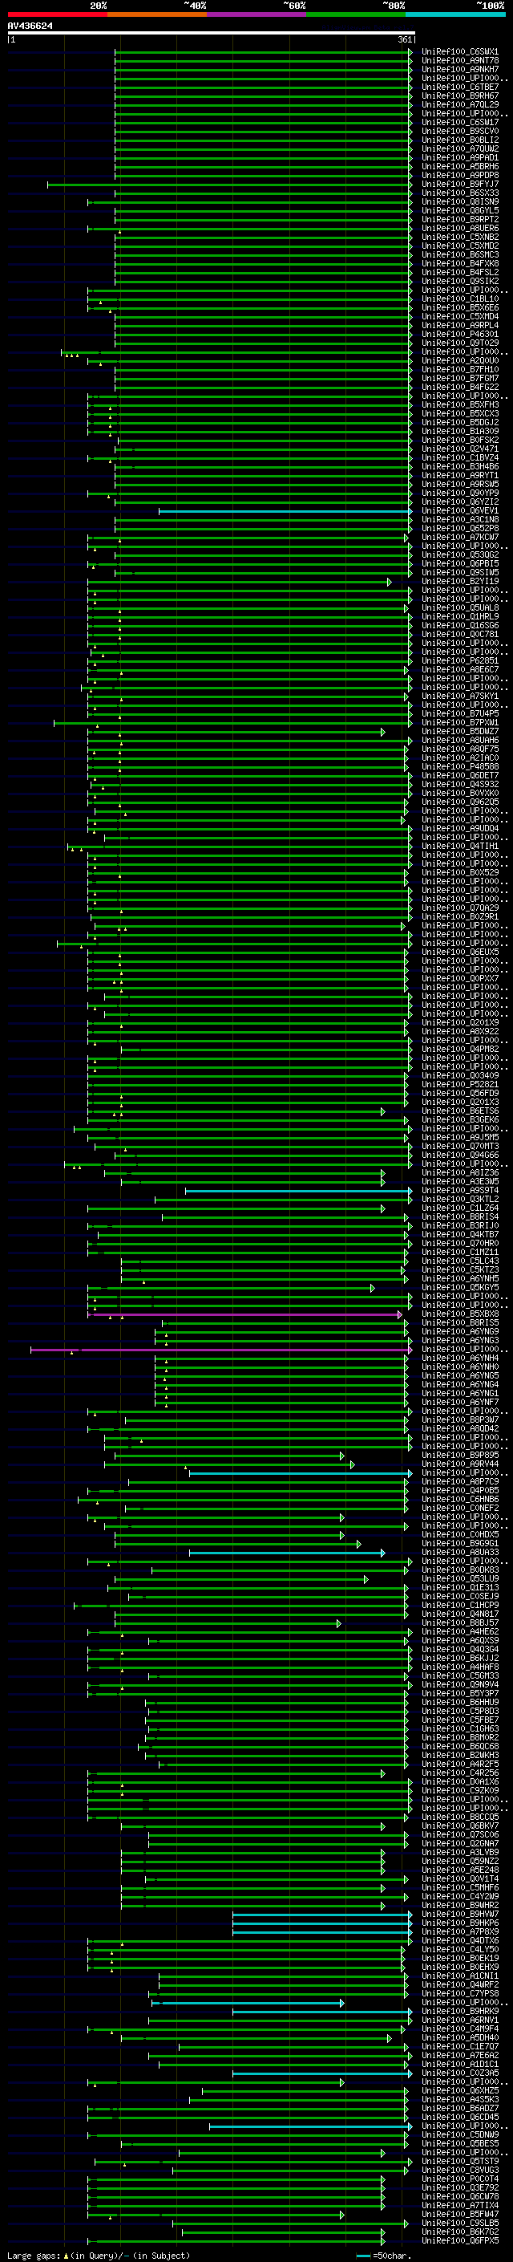Select the UniRef100_Q4TIH1 label
Screen dimensions: 513x2262
tap(460, 846)
